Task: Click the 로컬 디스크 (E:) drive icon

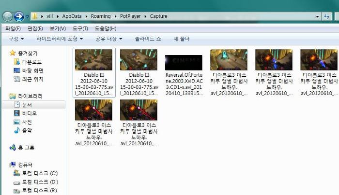Action: [x=16, y=191]
